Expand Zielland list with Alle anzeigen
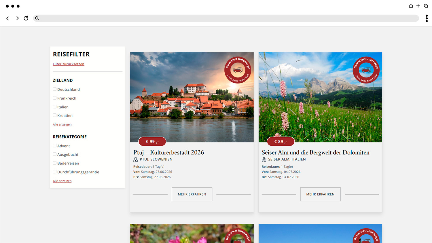Viewport: 432px width, 243px height. pos(62,124)
